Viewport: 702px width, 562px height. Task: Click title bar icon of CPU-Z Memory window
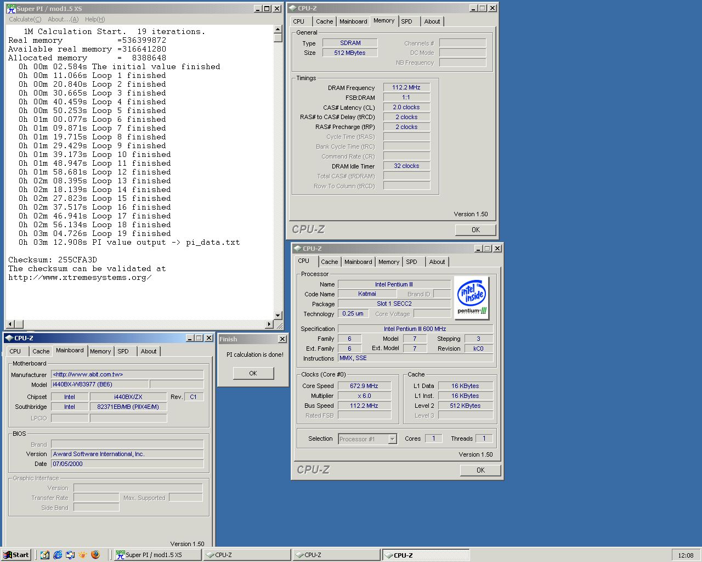(x=293, y=8)
